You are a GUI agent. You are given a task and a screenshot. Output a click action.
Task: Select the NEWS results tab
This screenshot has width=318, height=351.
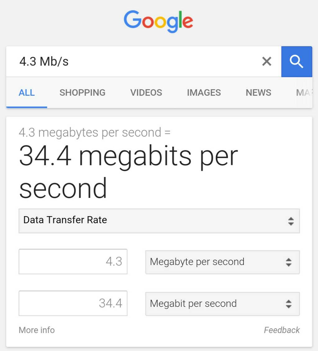(x=258, y=93)
